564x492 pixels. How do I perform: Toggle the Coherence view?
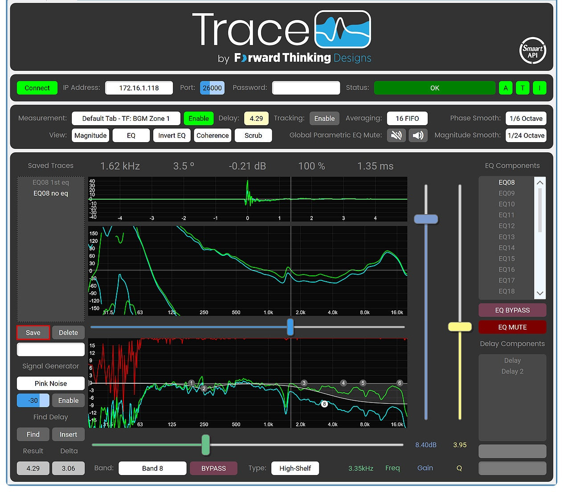pos(213,135)
